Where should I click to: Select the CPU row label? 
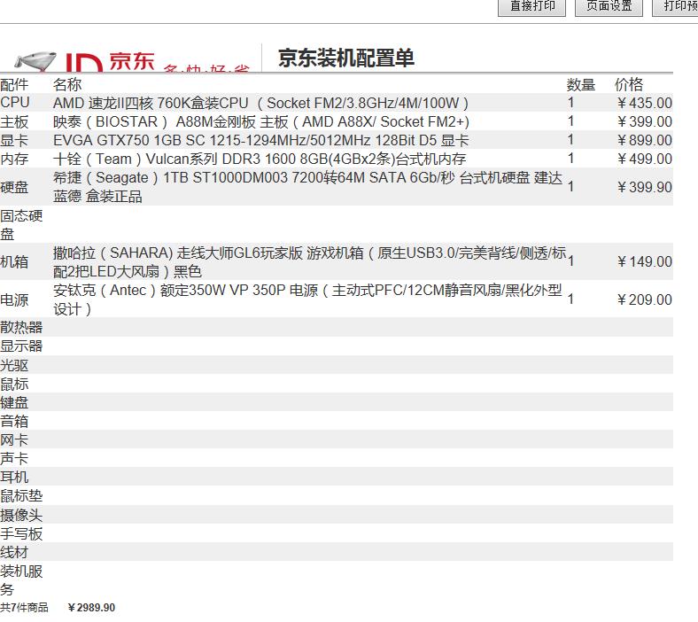coord(15,103)
